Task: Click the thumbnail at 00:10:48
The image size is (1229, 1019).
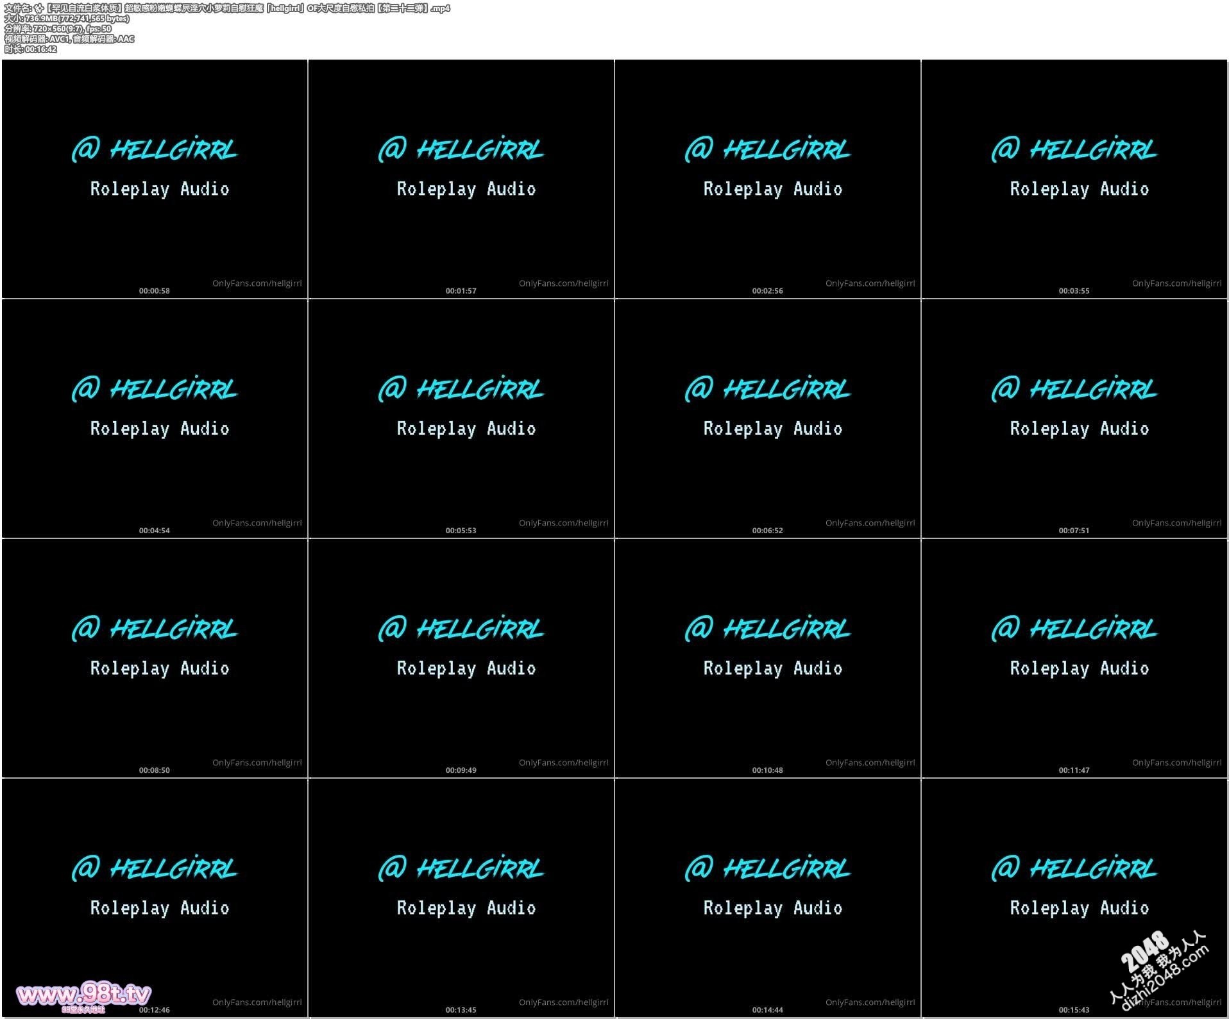Action: coord(768,658)
